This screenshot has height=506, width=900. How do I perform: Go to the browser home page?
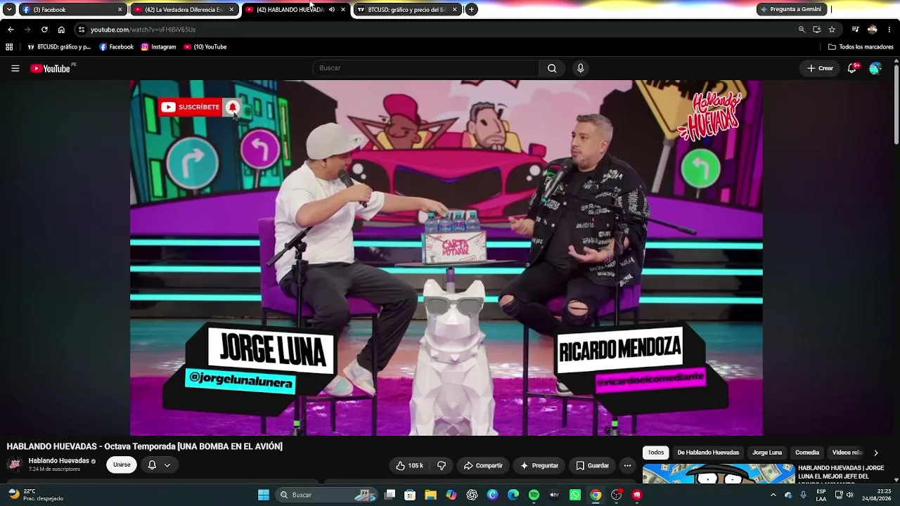61,30
